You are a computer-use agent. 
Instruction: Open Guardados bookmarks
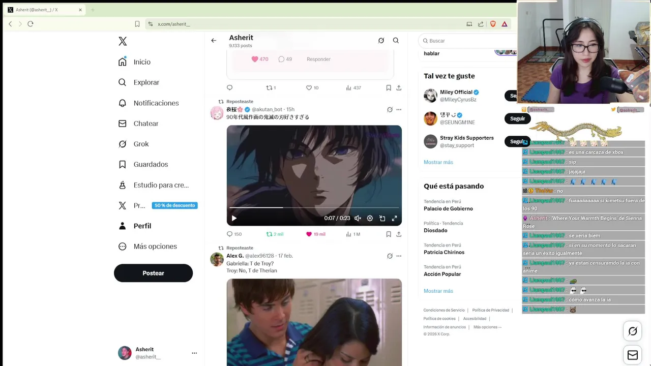click(x=142, y=164)
